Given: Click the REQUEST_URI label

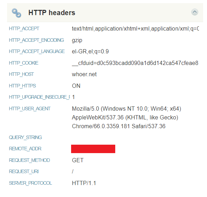Looking at the screenshot, I should tap(24, 172).
